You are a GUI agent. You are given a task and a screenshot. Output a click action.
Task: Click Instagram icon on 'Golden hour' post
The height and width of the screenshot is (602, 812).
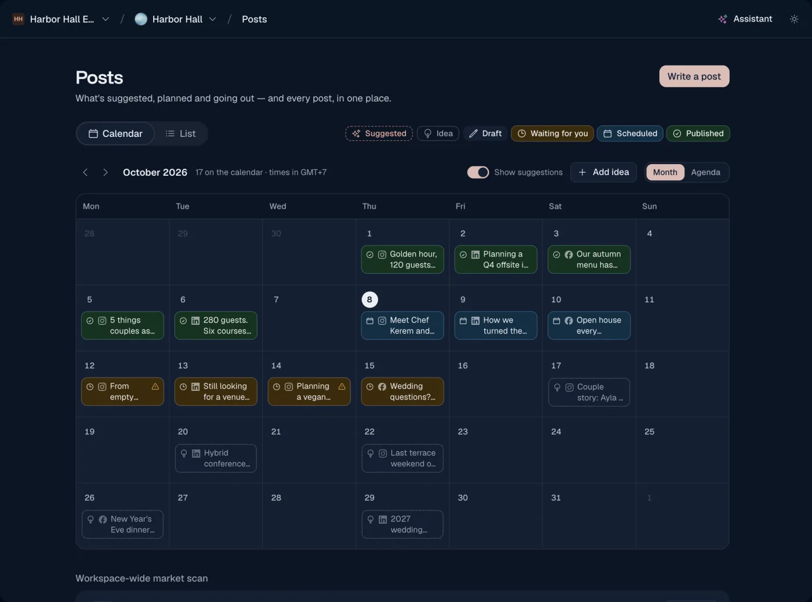click(x=382, y=255)
